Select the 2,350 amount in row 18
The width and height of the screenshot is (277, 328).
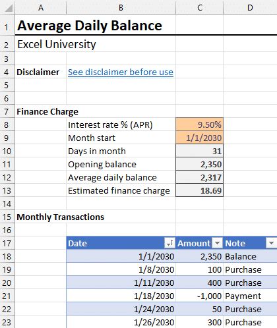click(x=200, y=256)
